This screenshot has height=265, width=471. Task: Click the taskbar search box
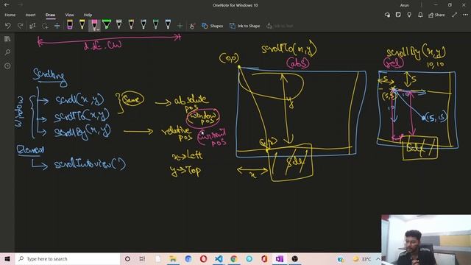click(68, 258)
